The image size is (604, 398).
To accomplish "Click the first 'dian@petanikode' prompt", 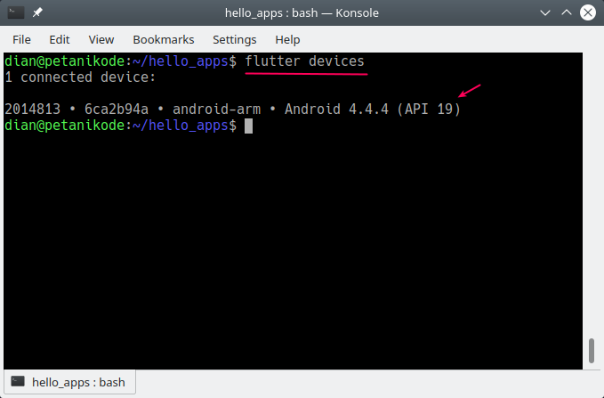I will coord(64,61).
